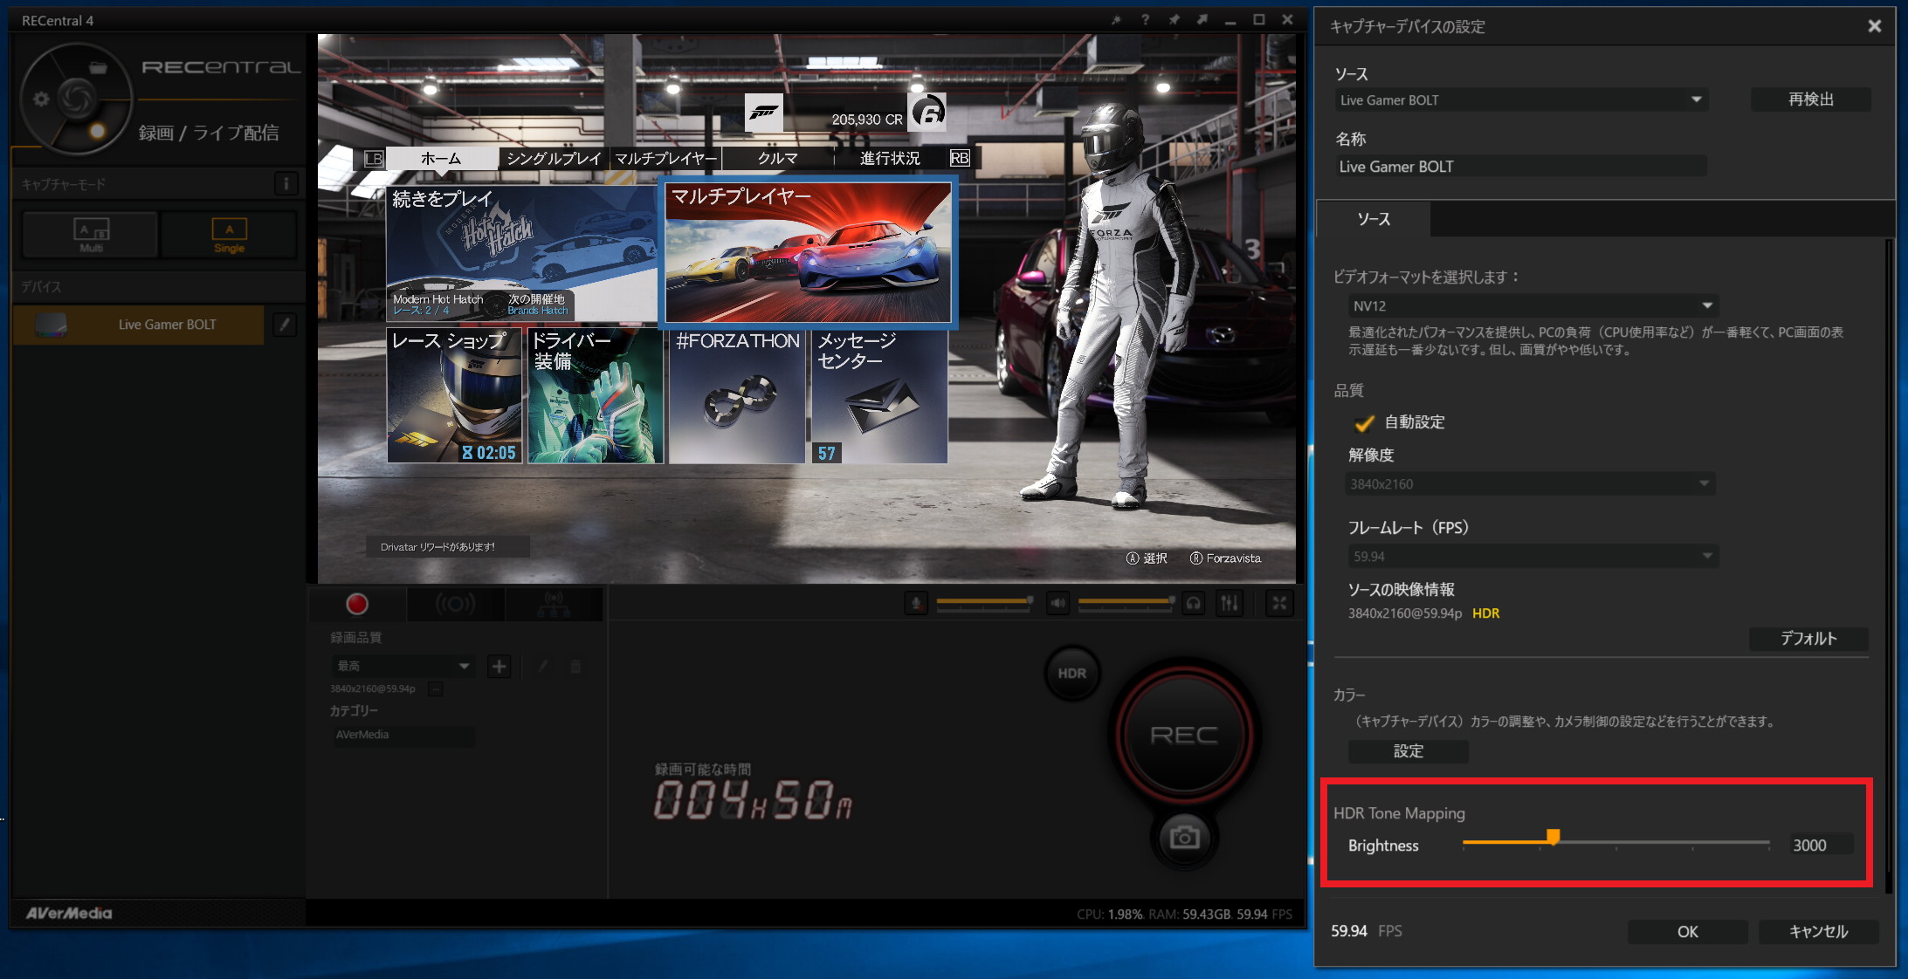1908x979 pixels.
Task: Mute the microphone icon
Action: pos(916,603)
